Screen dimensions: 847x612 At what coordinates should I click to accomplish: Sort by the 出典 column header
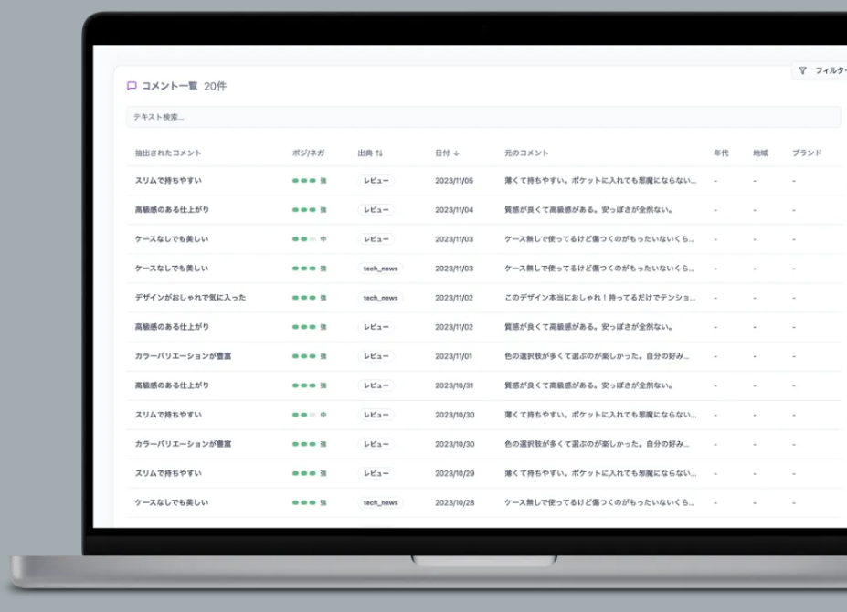370,153
